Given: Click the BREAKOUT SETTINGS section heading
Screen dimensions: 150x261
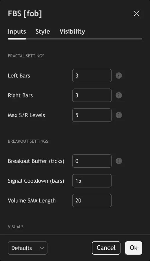Looking at the screenshot, I should pyautogui.click(x=28, y=141).
